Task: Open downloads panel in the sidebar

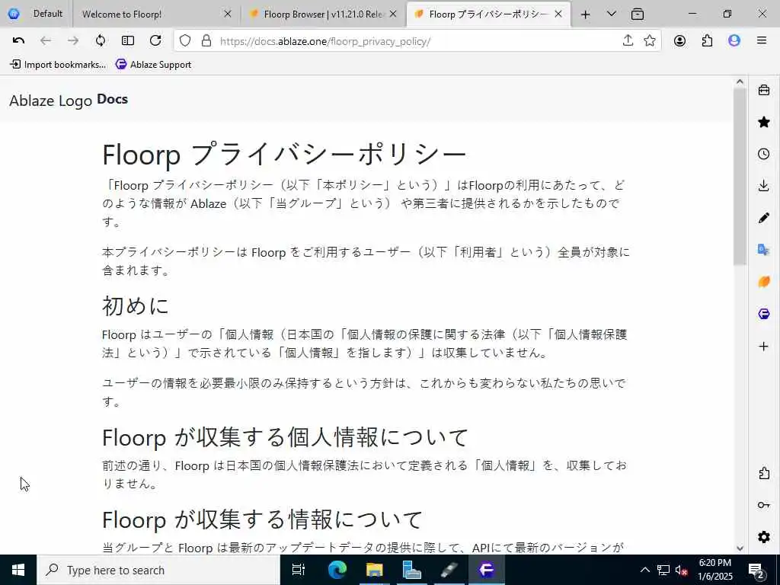Action: point(763,186)
